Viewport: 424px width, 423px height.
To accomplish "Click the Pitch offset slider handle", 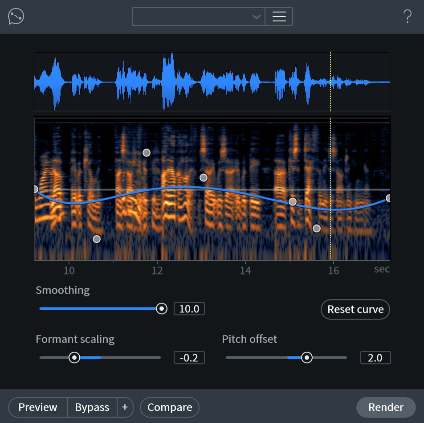I will coord(306,357).
